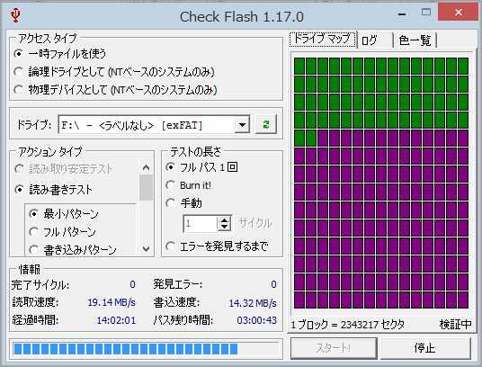The width and height of the screenshot is (482, 367).
Task: Click the 停止 stop button
Action: (x=424, y=348)
